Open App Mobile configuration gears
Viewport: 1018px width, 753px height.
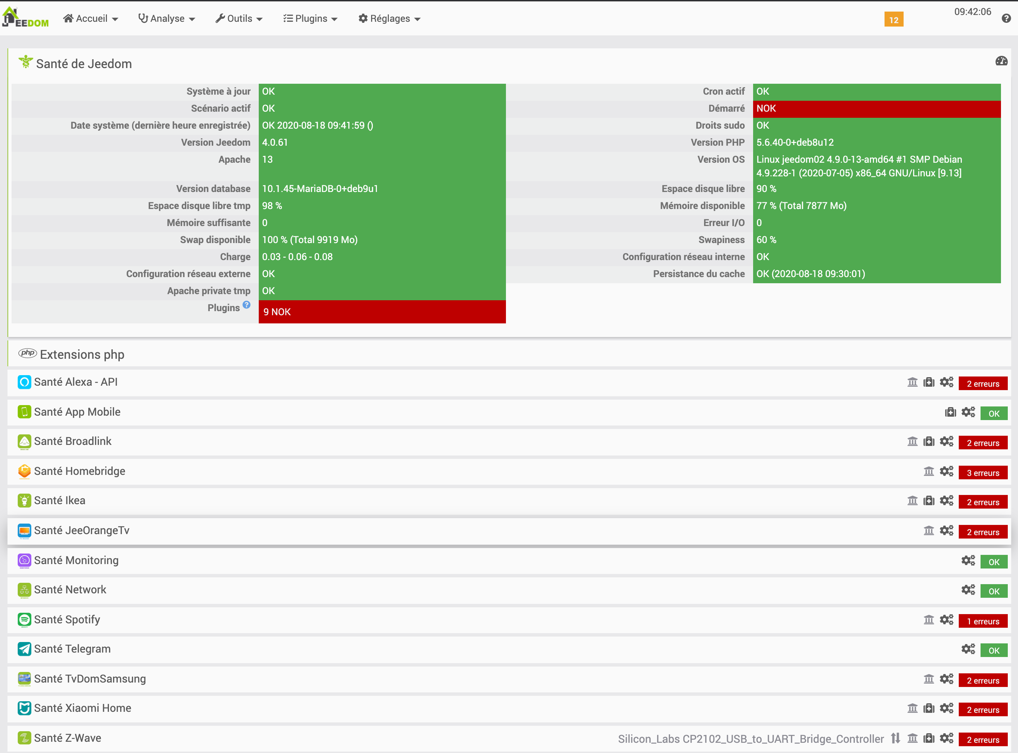click(x=968, y=413)
